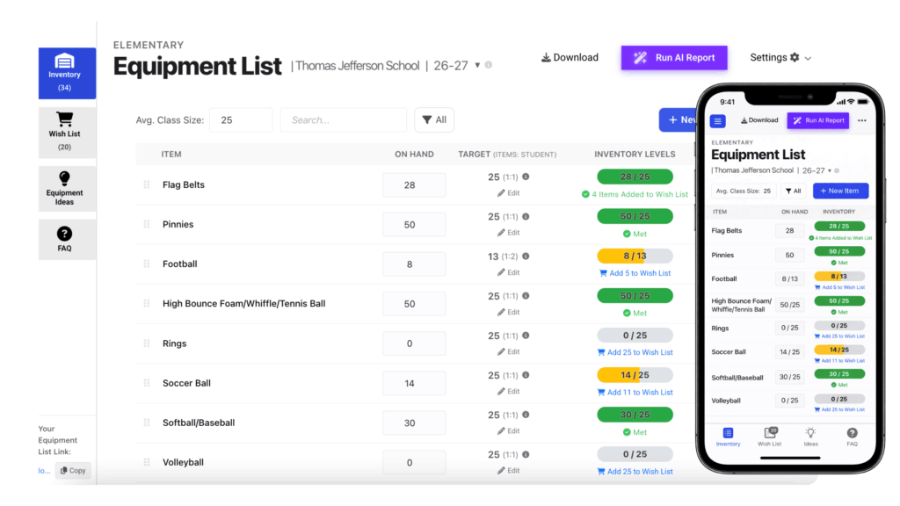Click Add 11 to Wish List for Soccer Ball
Viewport: 900px width, 506px height.
pyautogui.click(x=635, y=393)
